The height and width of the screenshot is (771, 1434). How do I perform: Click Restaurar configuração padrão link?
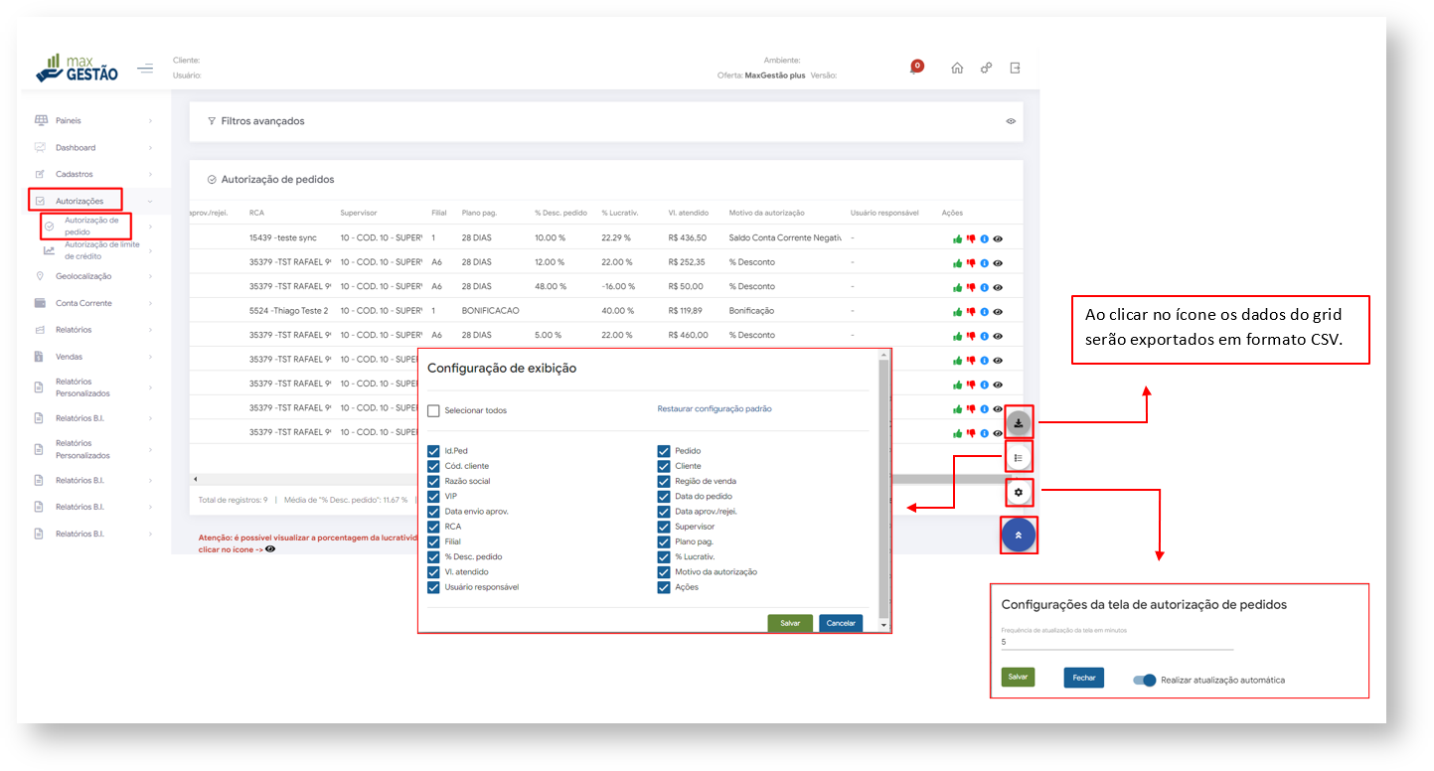point(715,408)
